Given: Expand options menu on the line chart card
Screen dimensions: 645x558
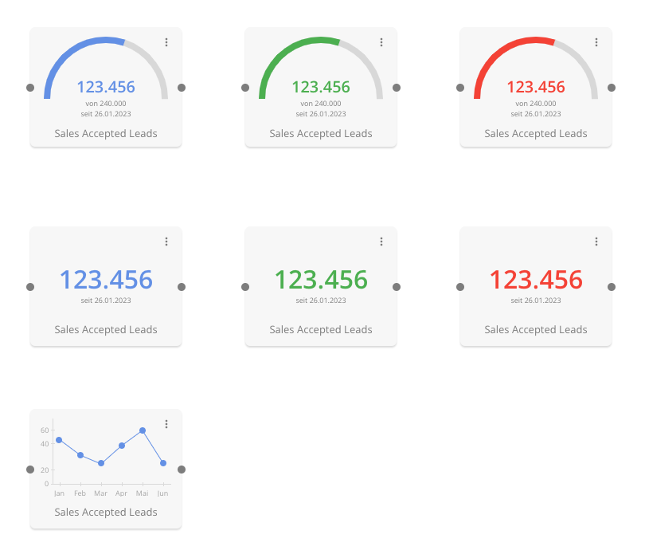Looking at the screenshot, I should (166, 424).
